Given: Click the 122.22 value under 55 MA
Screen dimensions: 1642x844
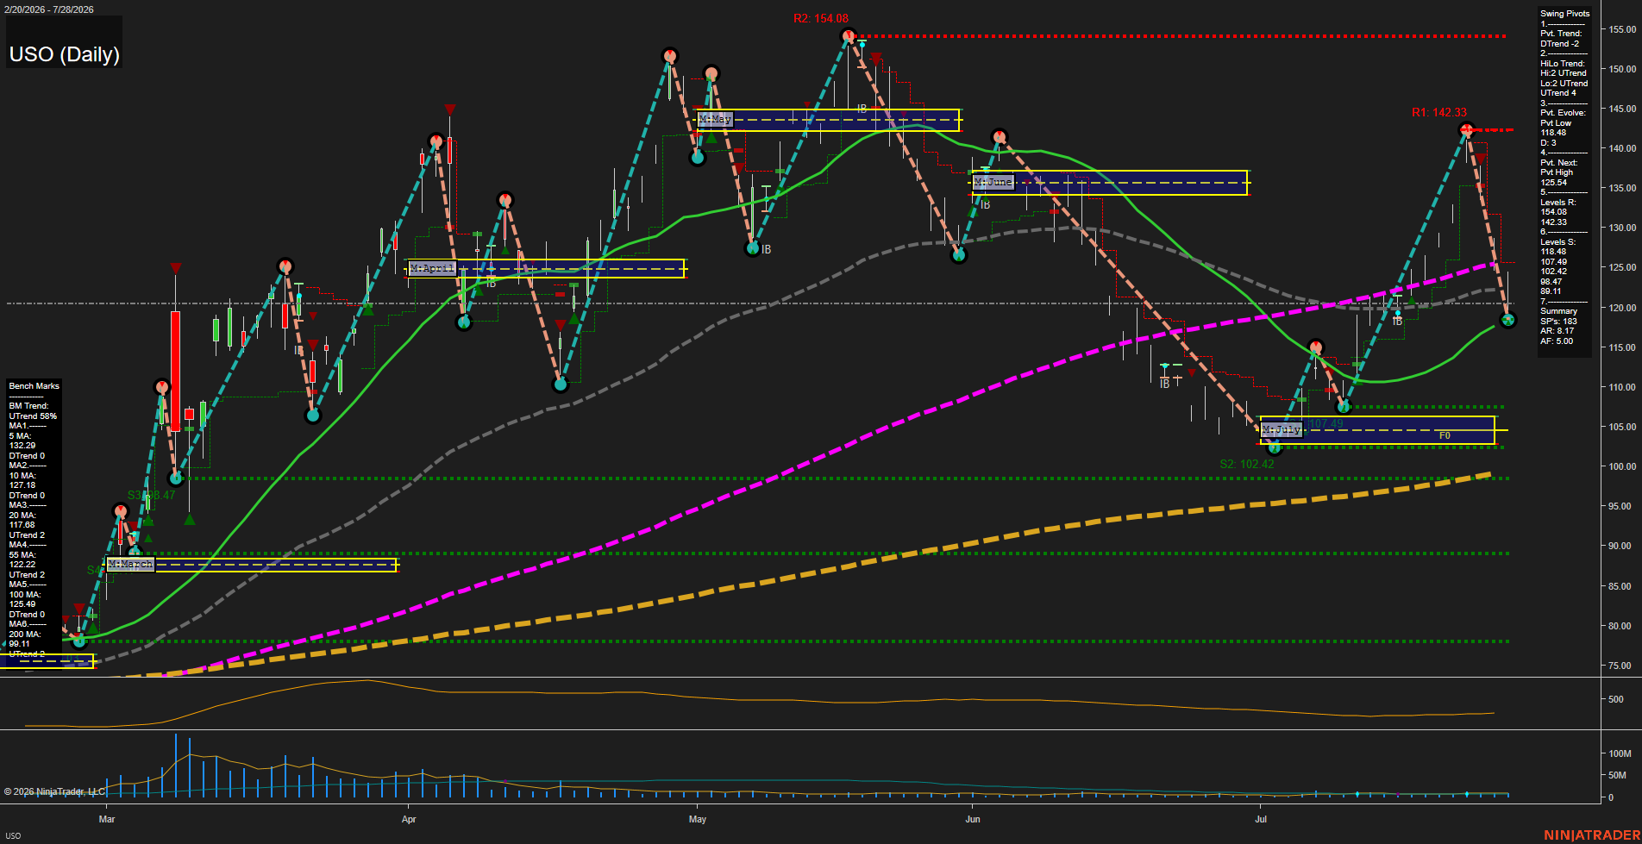Looking at the screenshot, I should (22, 565).
